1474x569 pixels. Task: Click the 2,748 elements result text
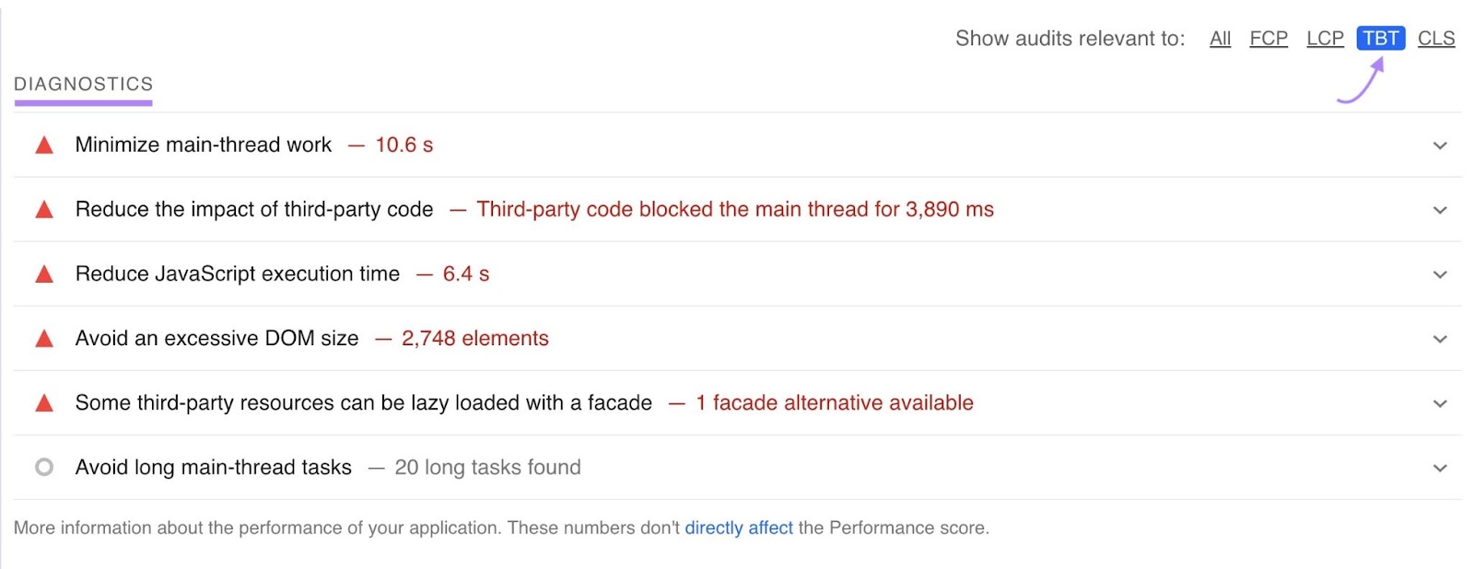[x=474, y=338]
